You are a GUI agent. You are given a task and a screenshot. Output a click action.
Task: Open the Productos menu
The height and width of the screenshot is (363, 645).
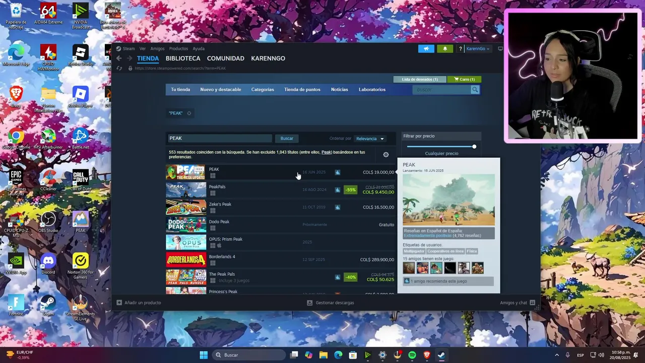tap(178, 49)
